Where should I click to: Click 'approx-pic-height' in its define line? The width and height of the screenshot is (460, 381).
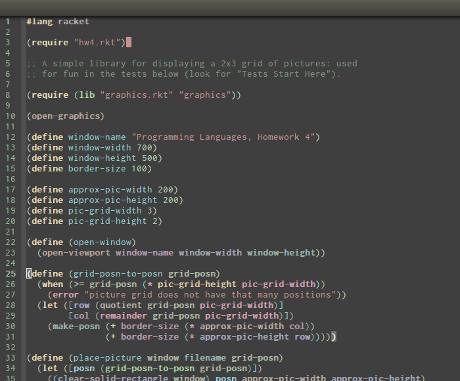tap(113, 200)
